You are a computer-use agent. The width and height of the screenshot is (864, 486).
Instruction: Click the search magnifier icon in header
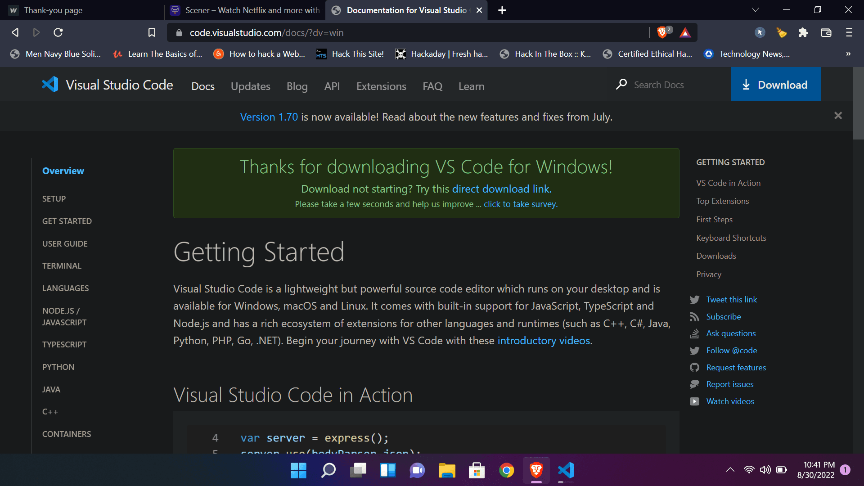pos(621,85)
